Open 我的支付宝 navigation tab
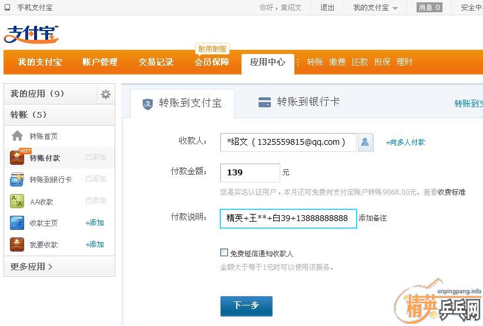The image size is (483, 326). (40, 62)
